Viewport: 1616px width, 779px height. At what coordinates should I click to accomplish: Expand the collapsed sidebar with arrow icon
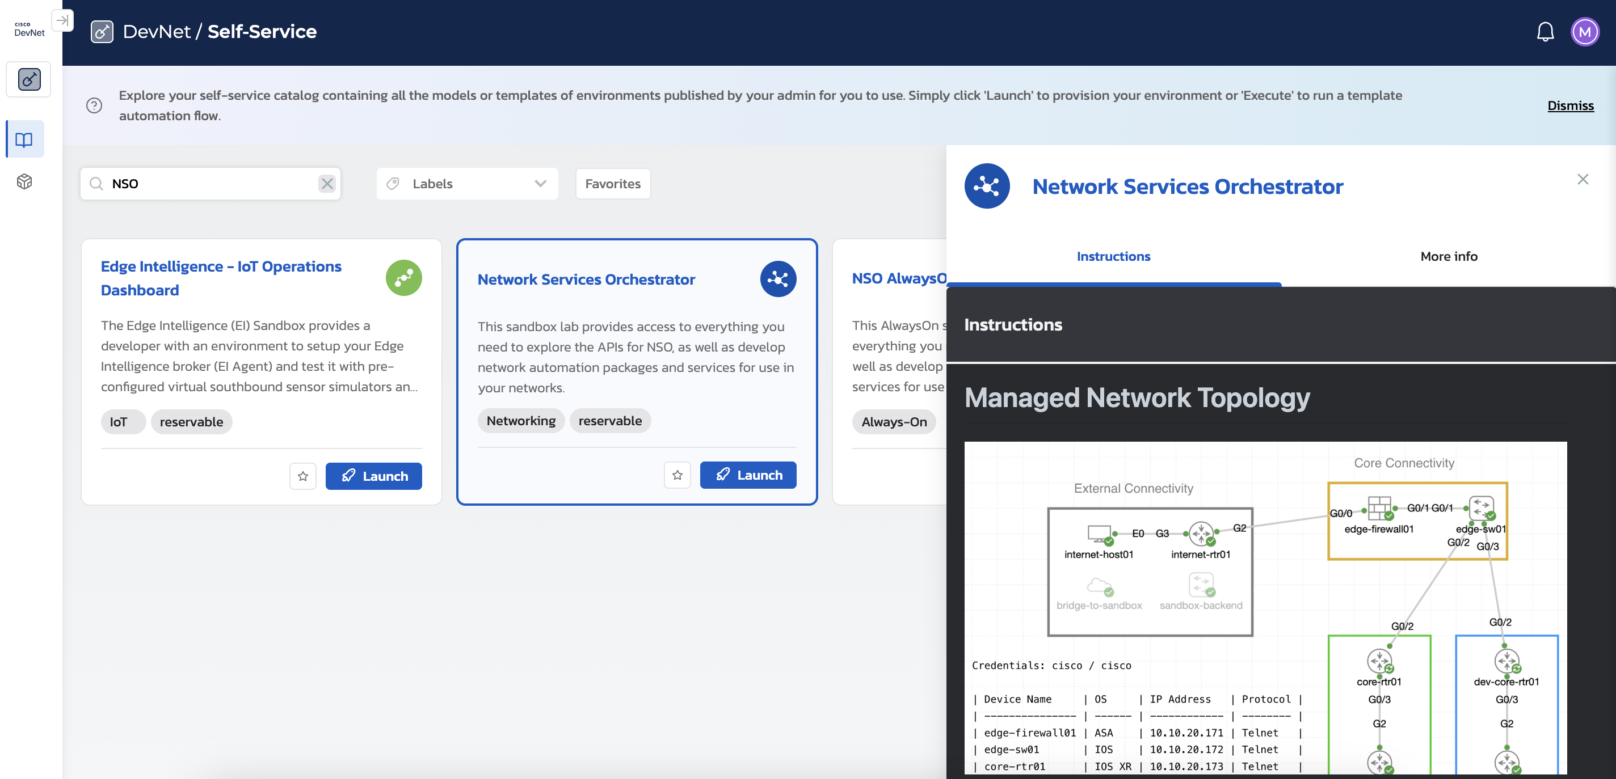pyautogui.click(x=62, y=20)
